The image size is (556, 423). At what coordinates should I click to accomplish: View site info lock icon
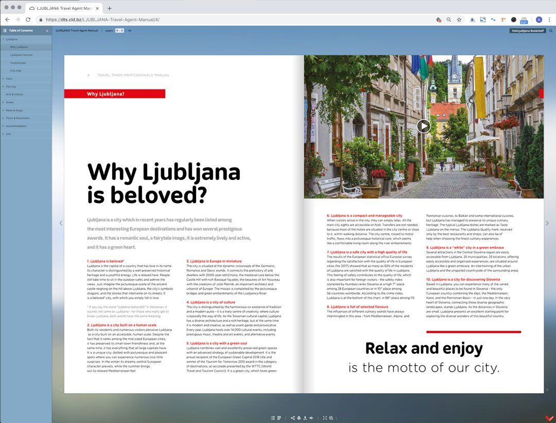coord(41,20)
